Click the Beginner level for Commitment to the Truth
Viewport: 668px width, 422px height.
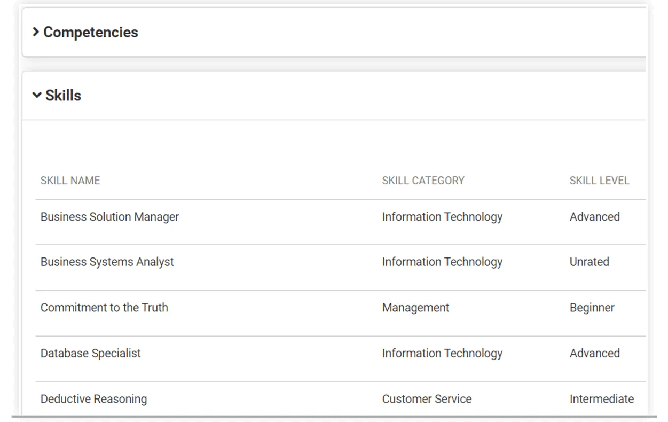[592, 308]
